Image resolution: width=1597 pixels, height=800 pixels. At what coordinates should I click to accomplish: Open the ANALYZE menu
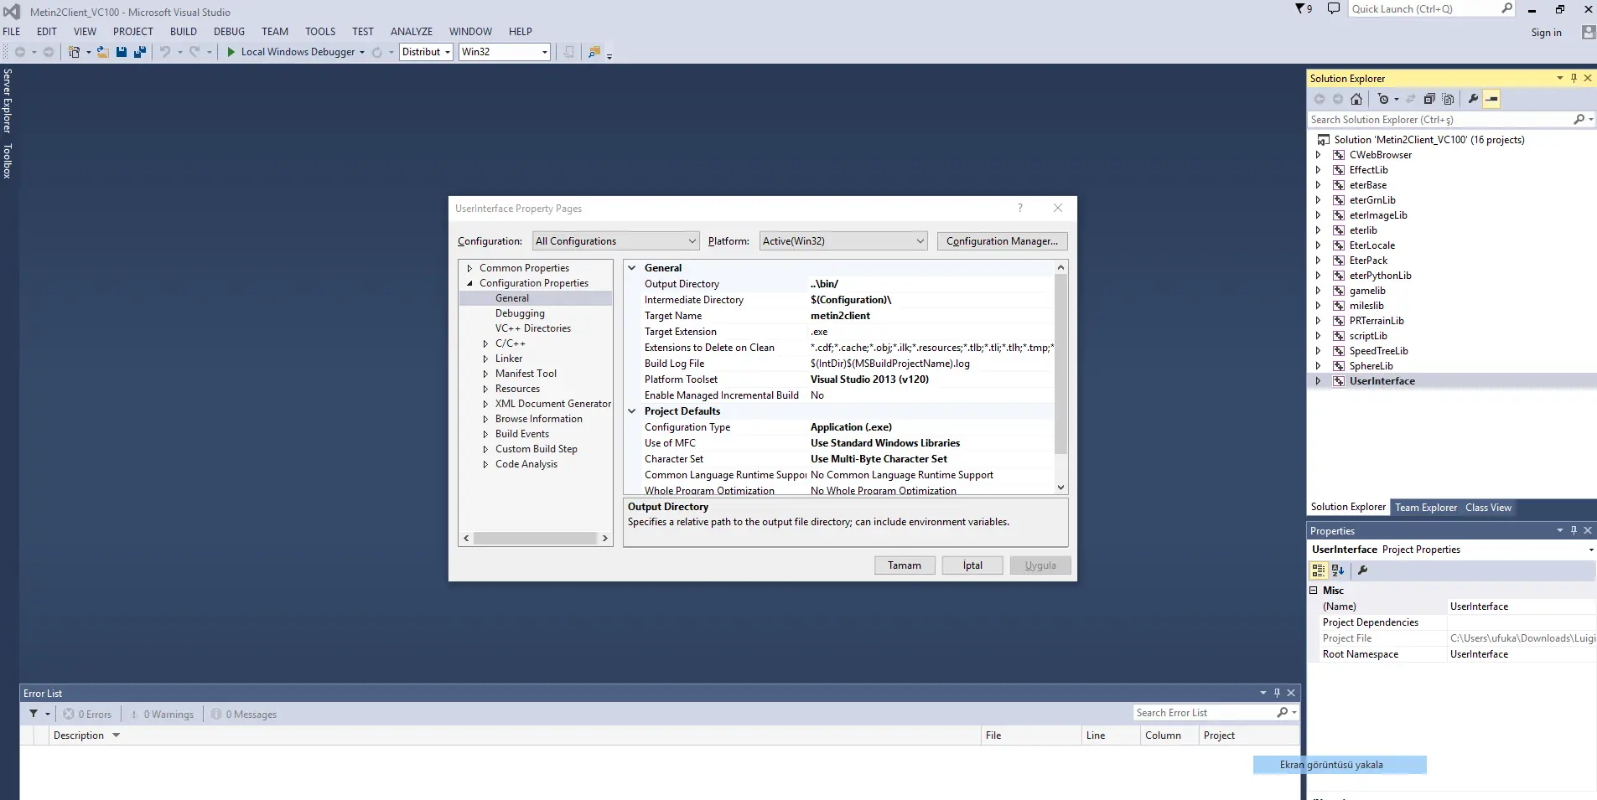point(412,32)
